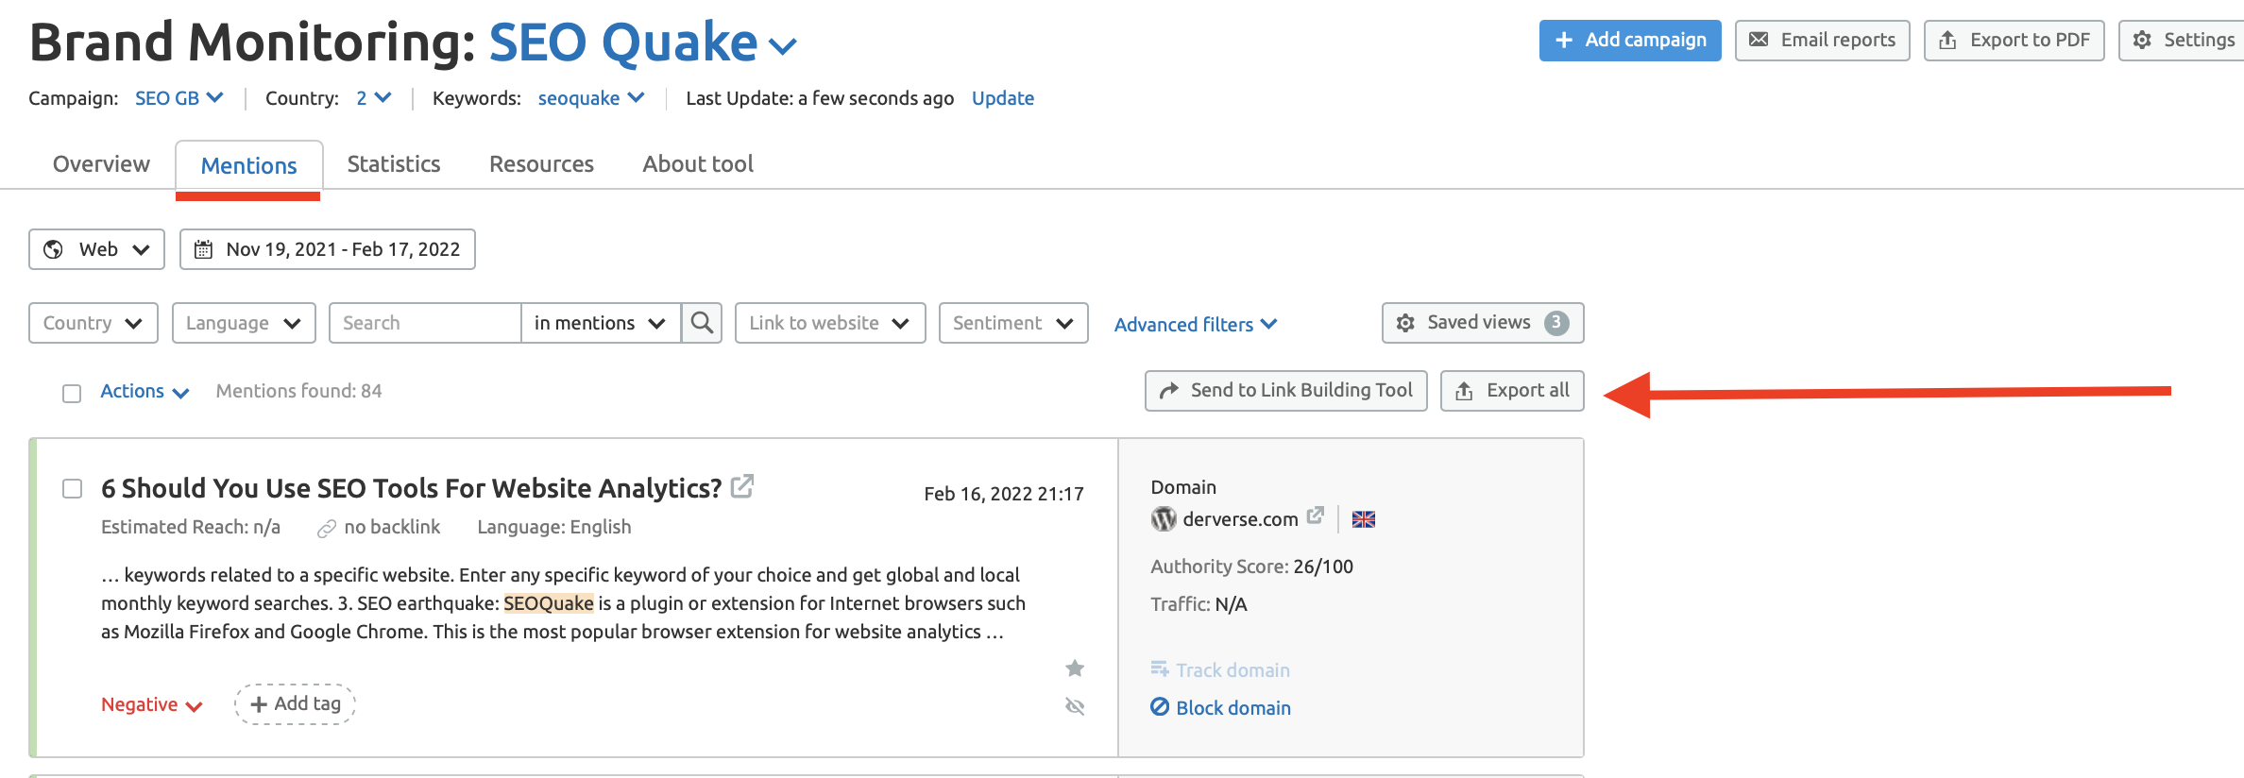Open the '6 Should You Use SEO Tools' article
Screen dimensions: 2244x778
click(412, 488)
